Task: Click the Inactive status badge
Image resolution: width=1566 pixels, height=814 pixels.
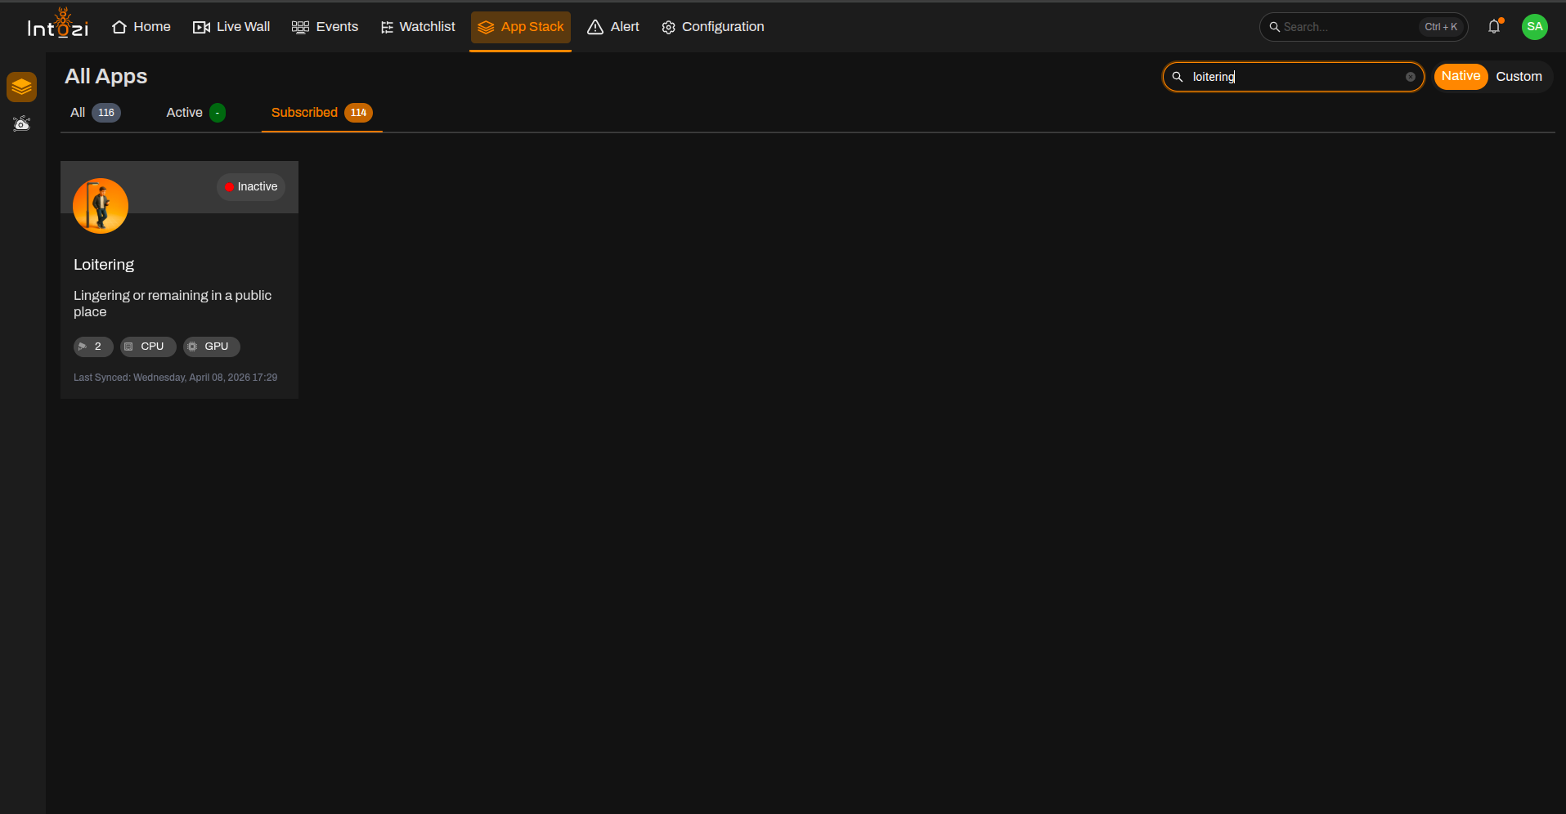Action: point(251,187)
